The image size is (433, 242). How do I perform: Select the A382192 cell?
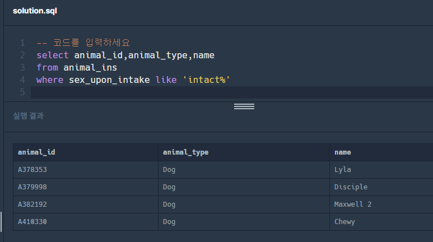36,204
